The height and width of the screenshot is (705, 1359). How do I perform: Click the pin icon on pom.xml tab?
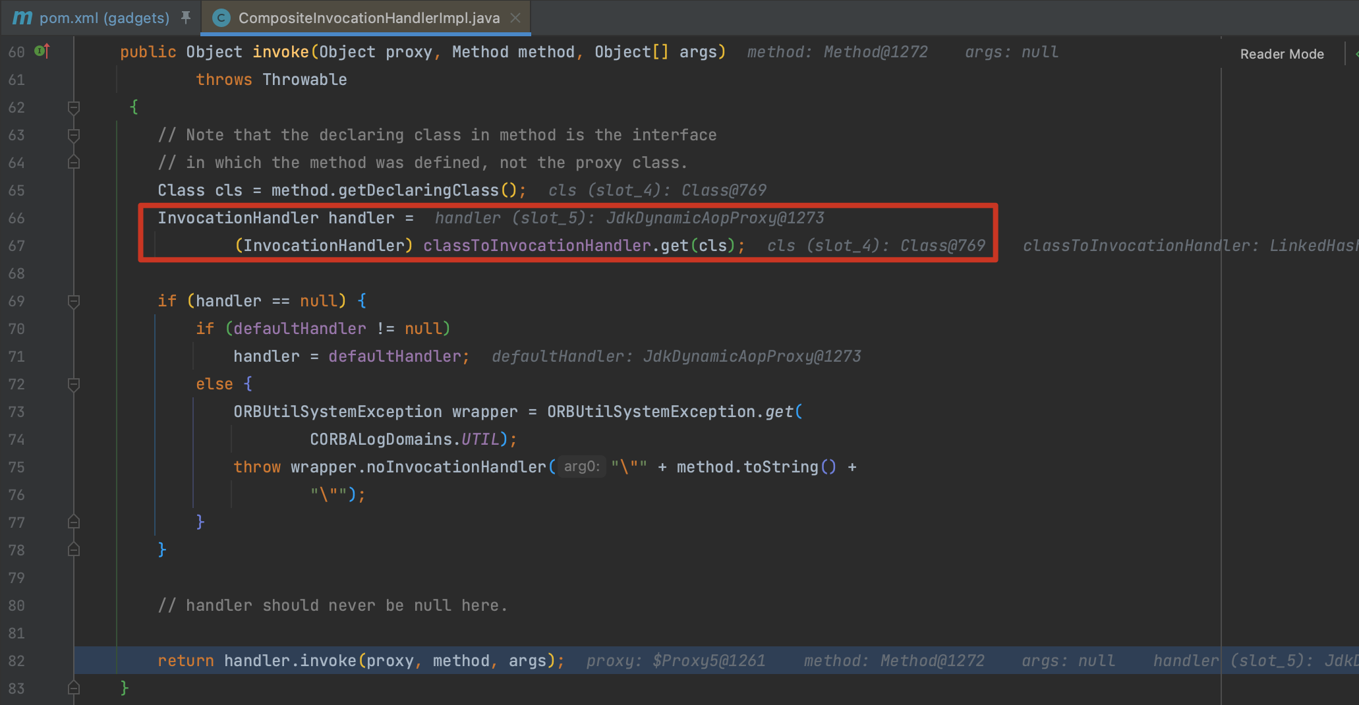(x=186, y=17)
